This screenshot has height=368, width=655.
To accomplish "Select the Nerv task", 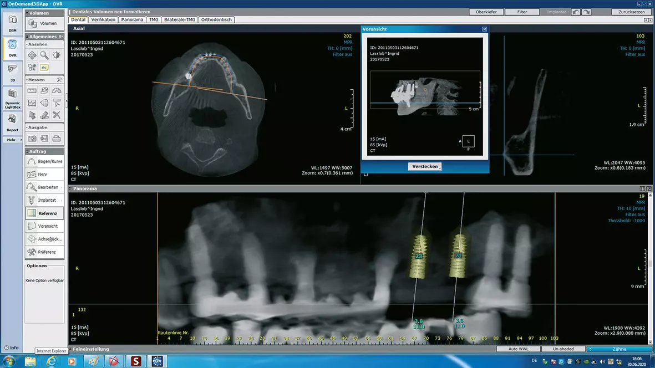I will [x=45, y=175].
